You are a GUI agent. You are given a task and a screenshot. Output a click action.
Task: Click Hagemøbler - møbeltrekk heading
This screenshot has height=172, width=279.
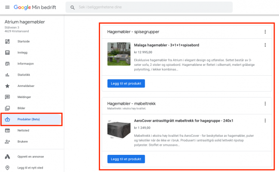[131, 104]
